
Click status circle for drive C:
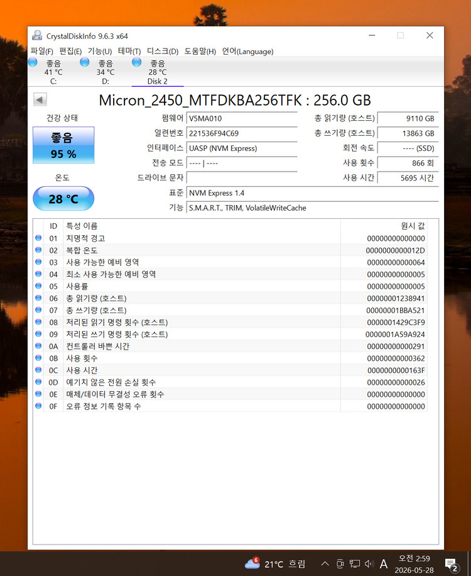click(x=33, y=62)
